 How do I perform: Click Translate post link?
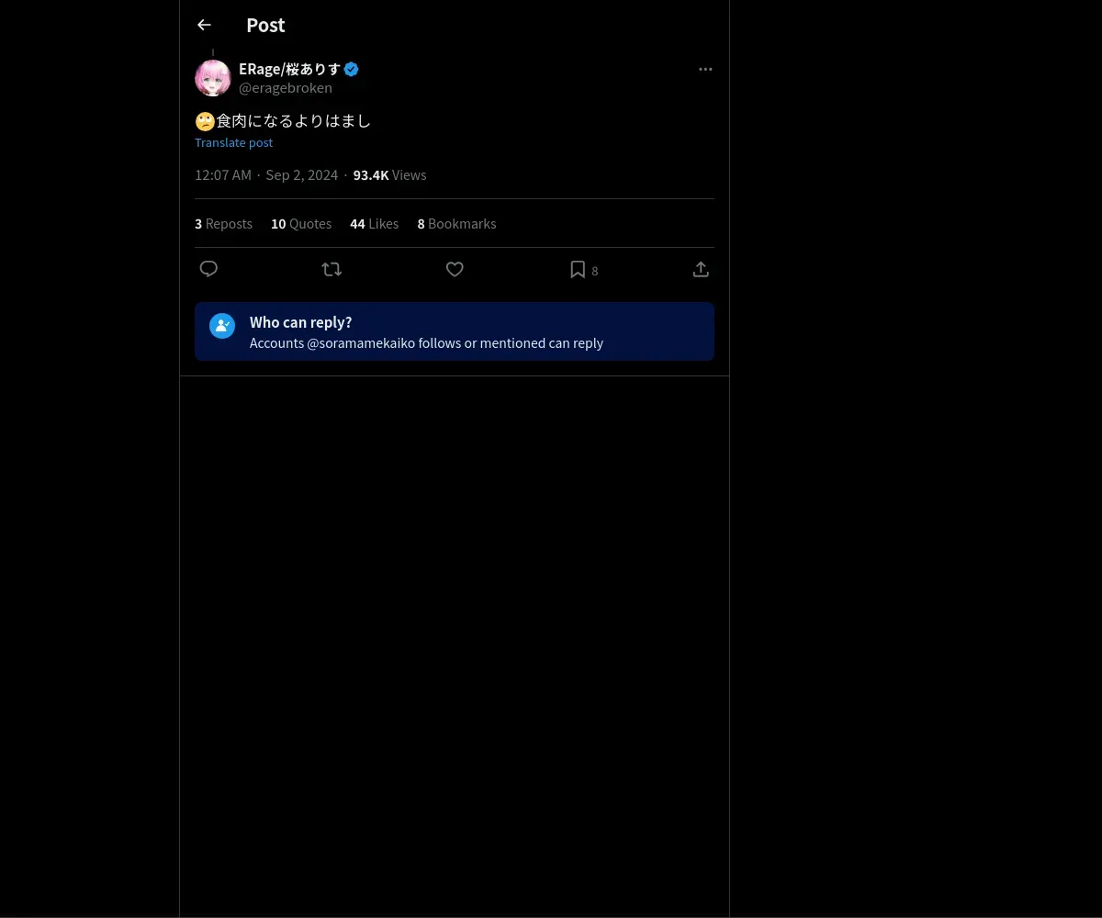pyautogui.click(x=233, y=142)
